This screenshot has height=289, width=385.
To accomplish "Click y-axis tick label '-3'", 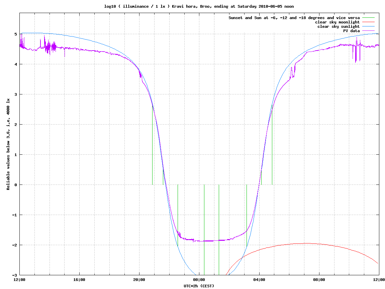I will [x=15, y=275].
